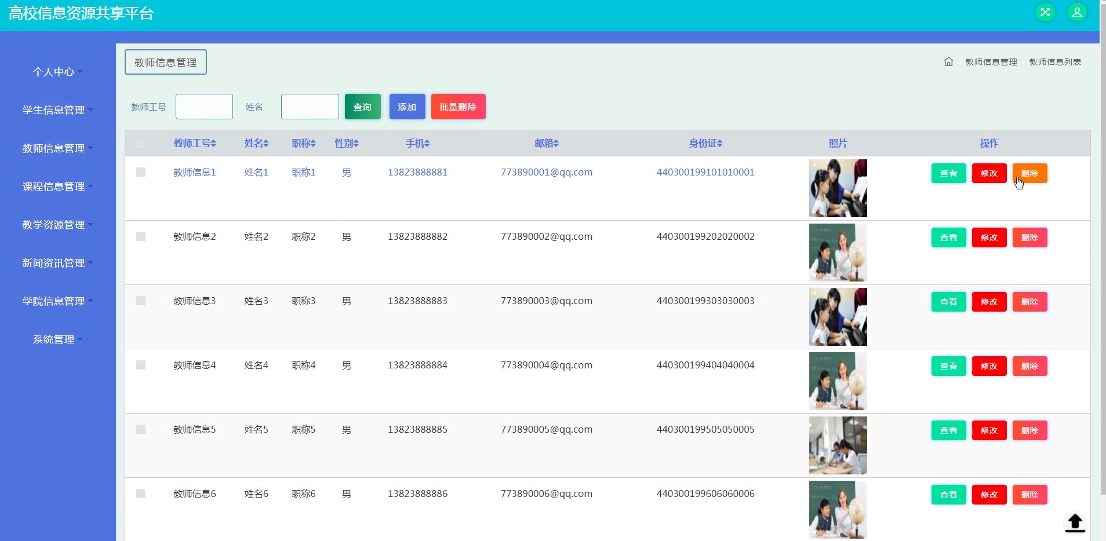Open the user profile icon in header
This screenshot has width=1106, height=541.
pos(1077,12)
